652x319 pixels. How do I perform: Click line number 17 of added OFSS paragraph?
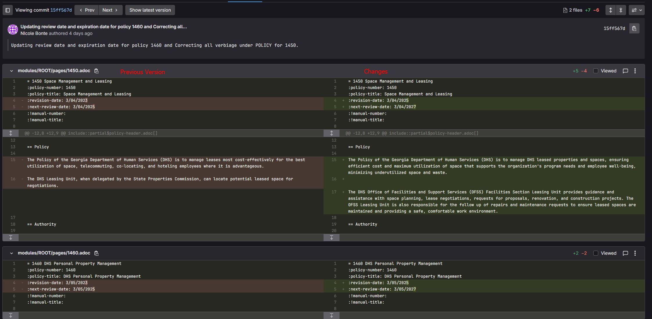pos(334,192)
